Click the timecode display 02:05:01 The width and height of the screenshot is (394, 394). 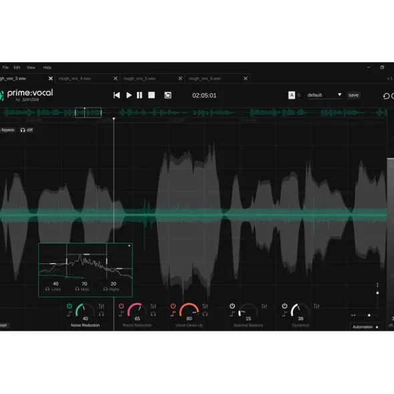(x=204, y=95)
